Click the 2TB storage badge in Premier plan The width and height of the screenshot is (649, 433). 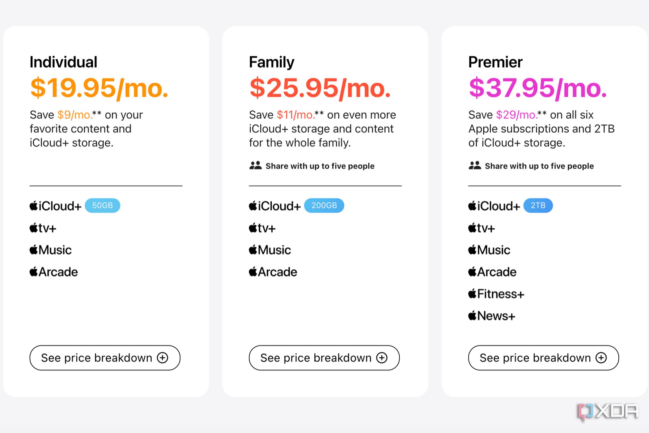538,205
